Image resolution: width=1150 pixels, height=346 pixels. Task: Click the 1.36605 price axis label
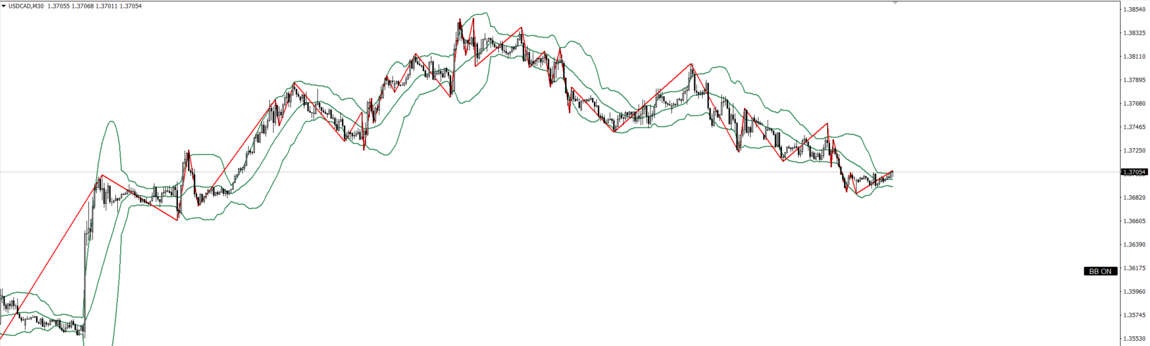(x=1133, y=221)
